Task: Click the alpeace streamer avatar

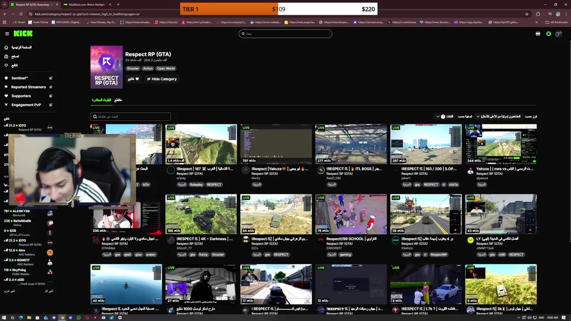Action: pos(470,170)
